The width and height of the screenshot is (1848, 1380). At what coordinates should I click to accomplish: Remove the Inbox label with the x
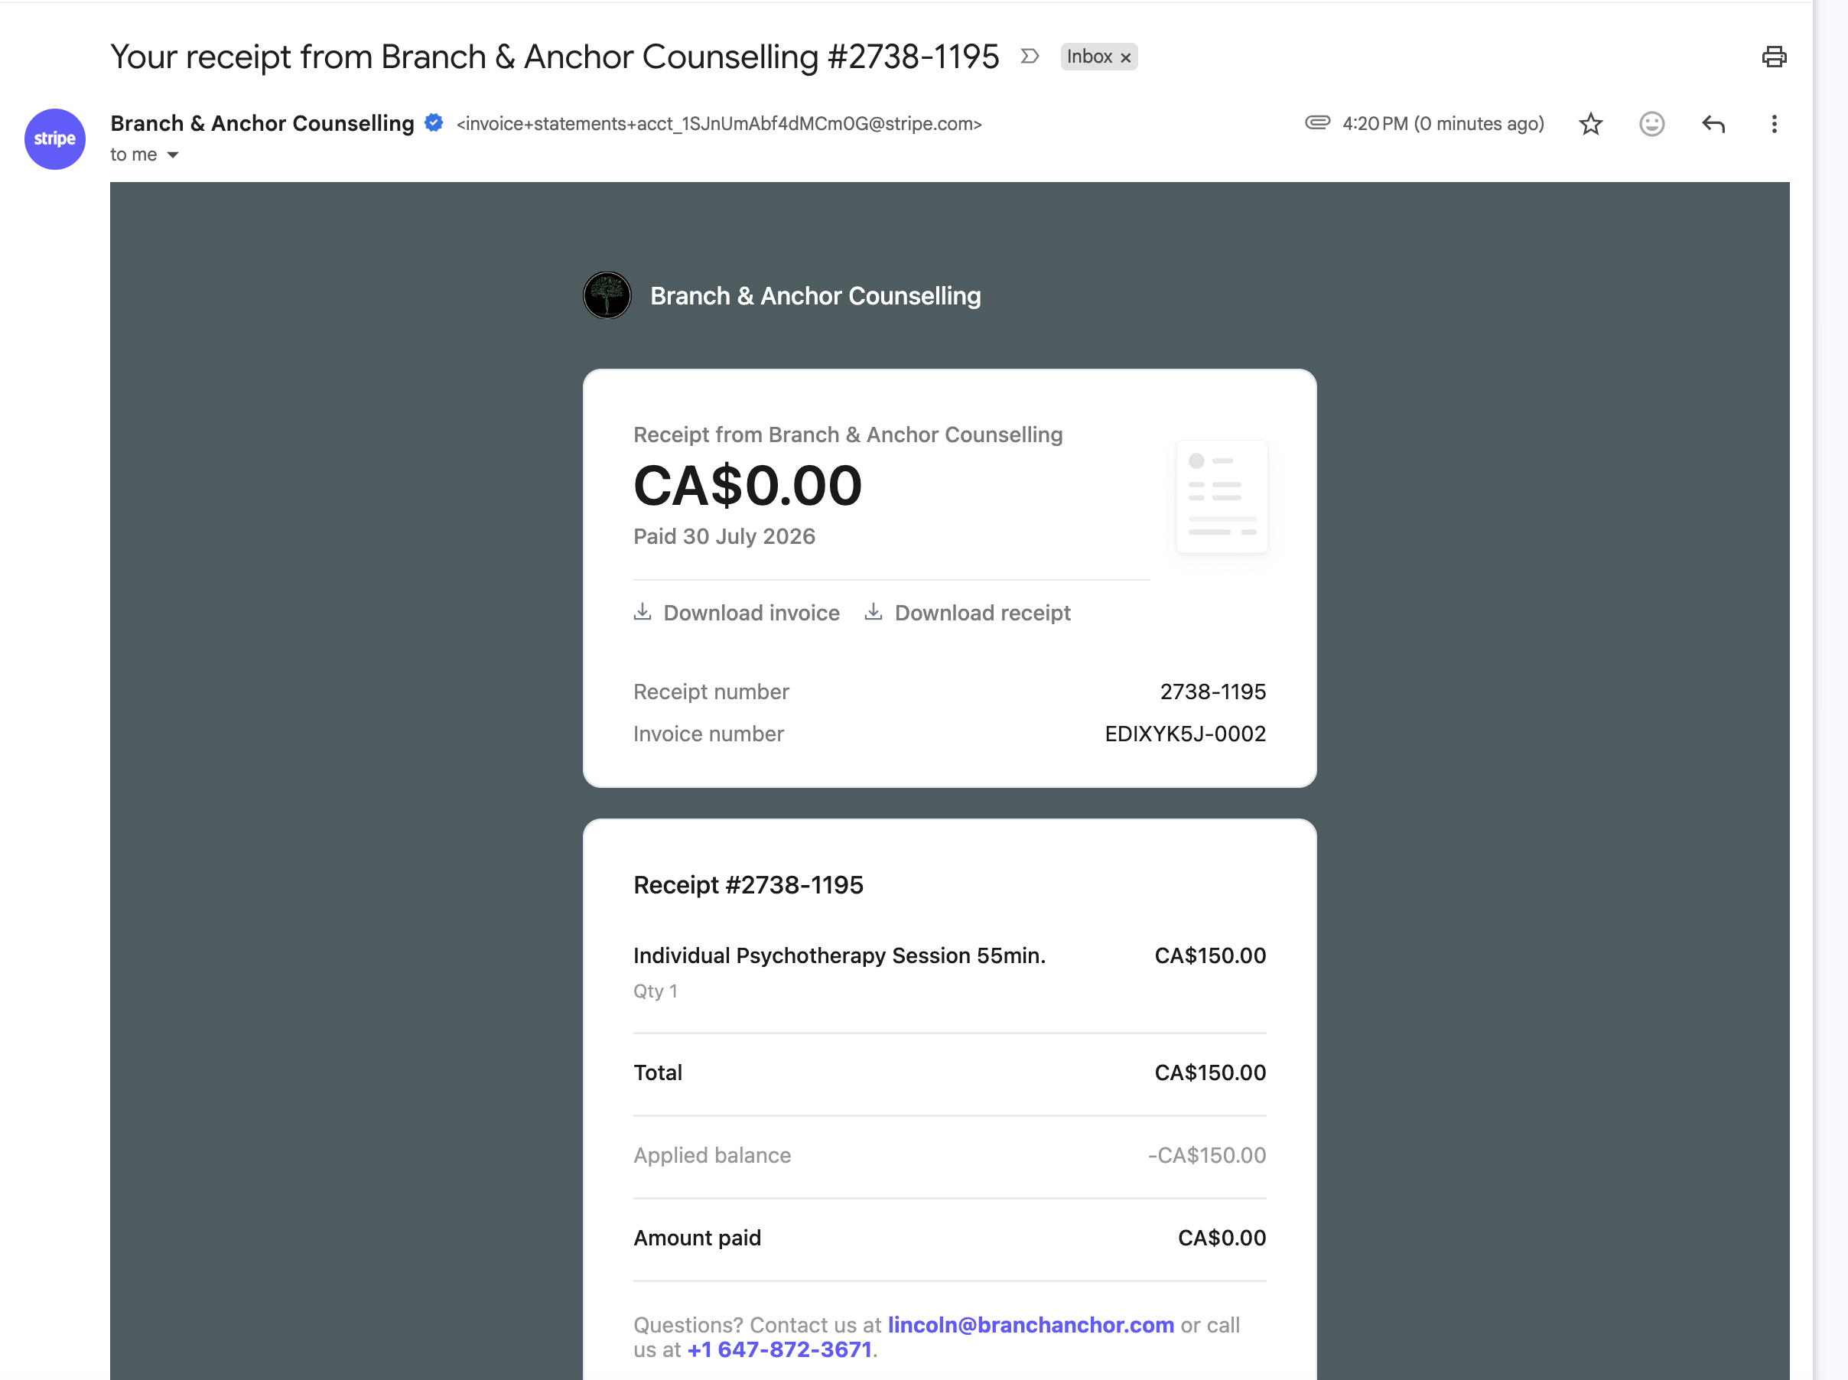(x=1125, y=57)
